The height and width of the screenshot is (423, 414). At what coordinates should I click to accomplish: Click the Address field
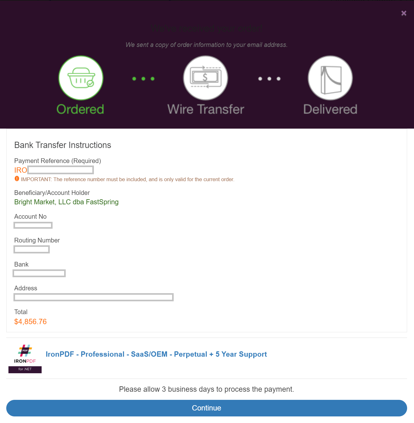tap(93, 297)
